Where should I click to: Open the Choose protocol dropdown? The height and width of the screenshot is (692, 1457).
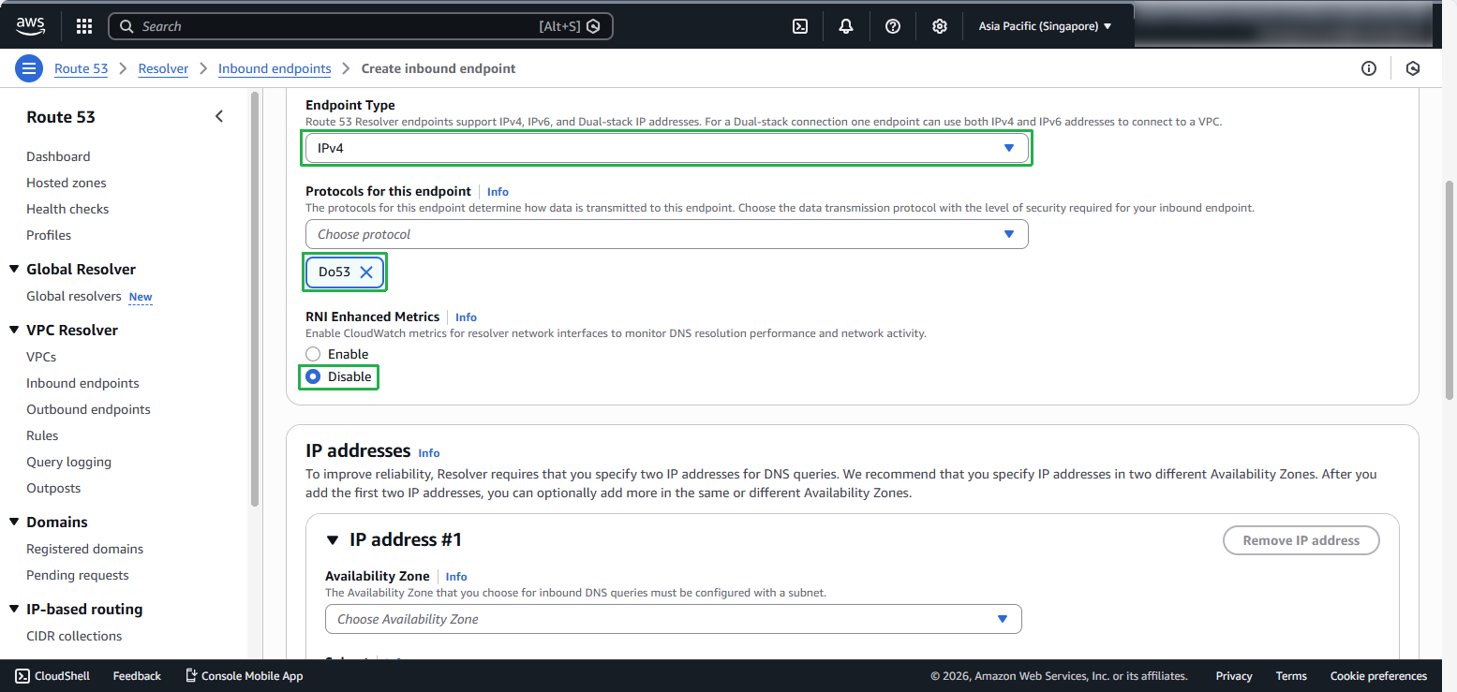pyautogui.click(x=667, y=234)
